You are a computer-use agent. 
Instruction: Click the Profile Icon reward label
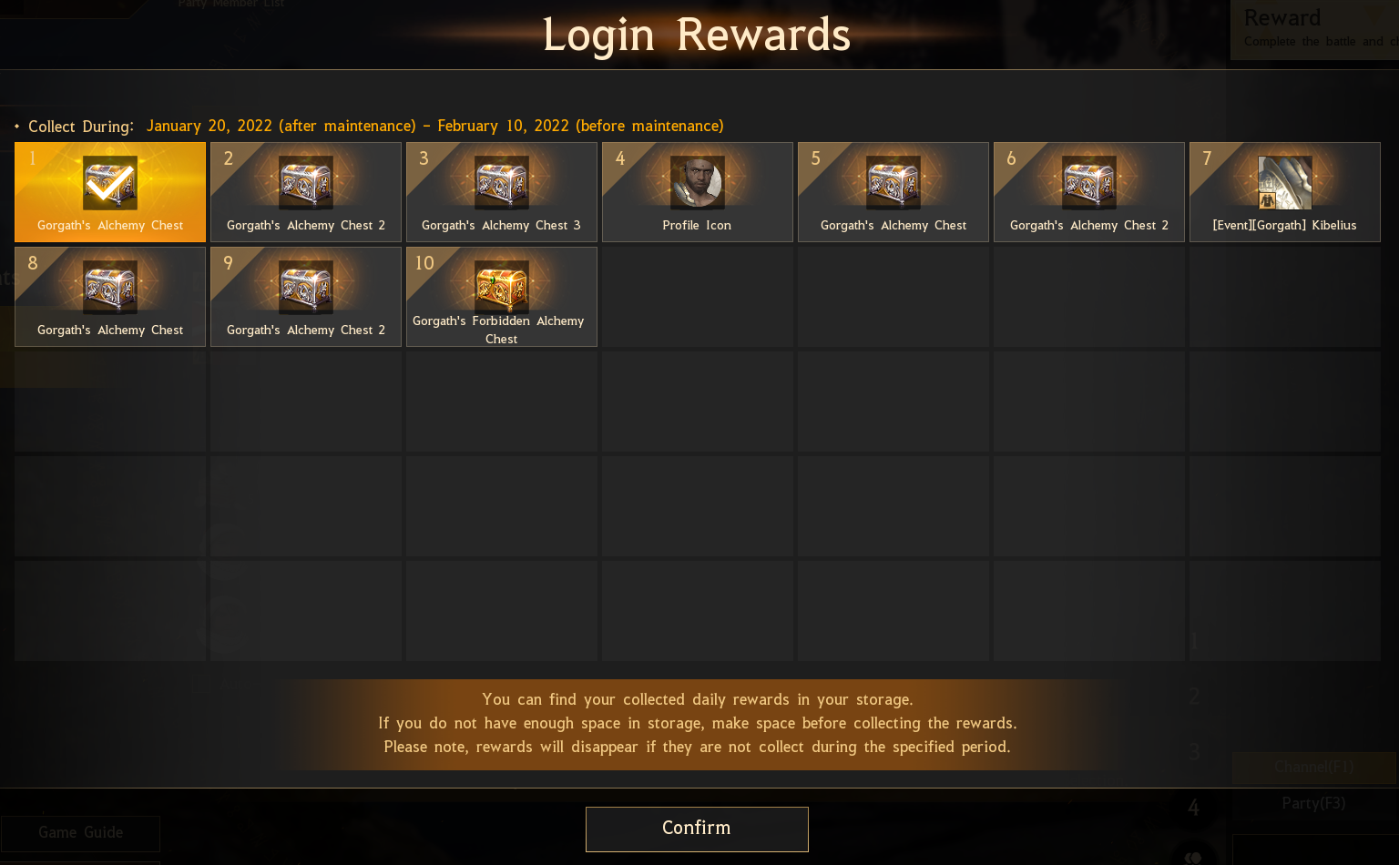pyautogui.click(x=697, y=225)
